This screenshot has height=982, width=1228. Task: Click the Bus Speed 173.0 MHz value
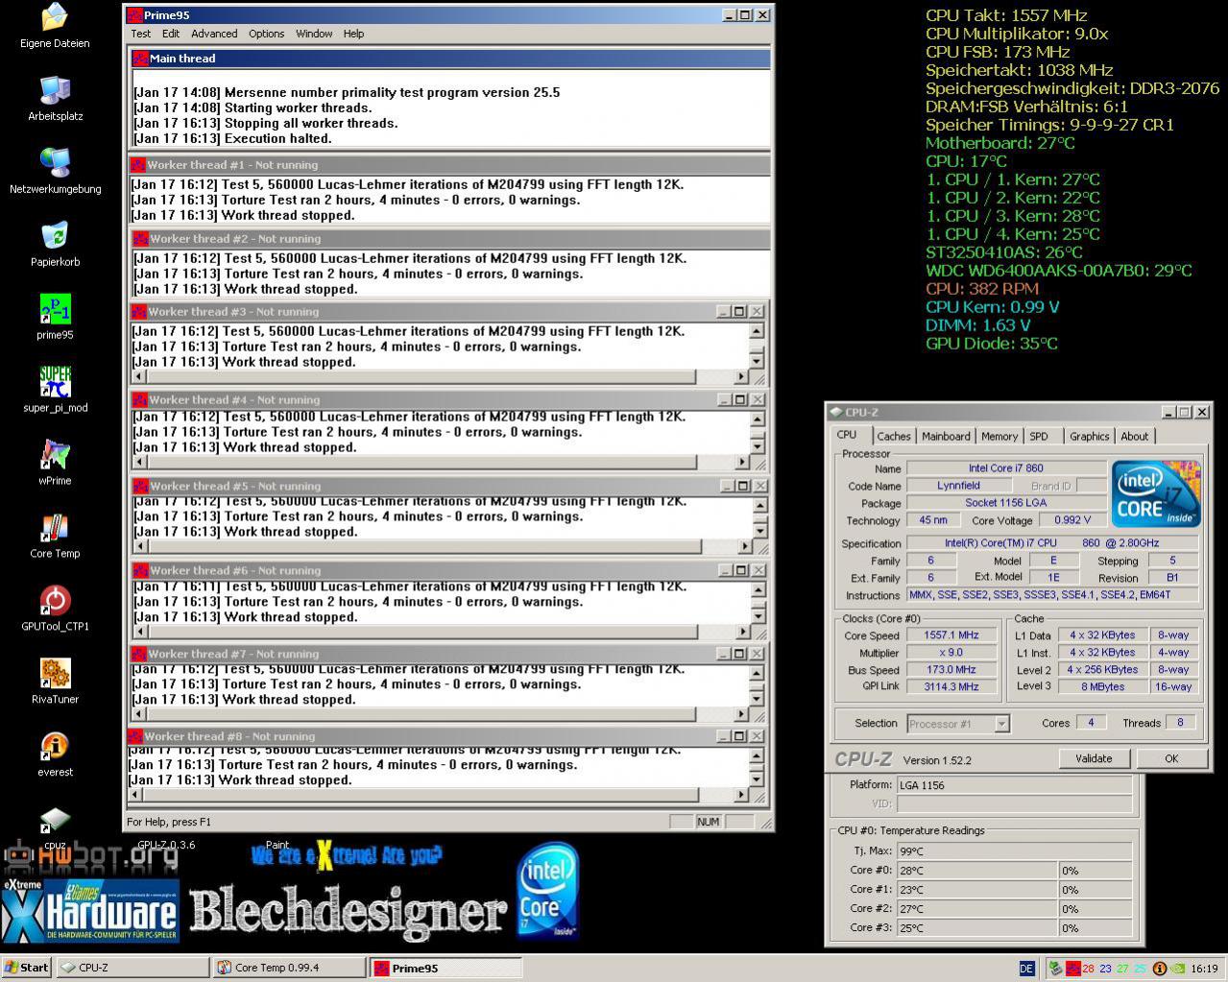[x=951, y=670]
